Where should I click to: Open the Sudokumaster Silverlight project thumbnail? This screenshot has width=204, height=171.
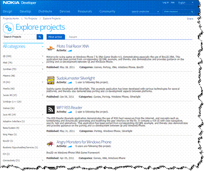pos(51,80)
